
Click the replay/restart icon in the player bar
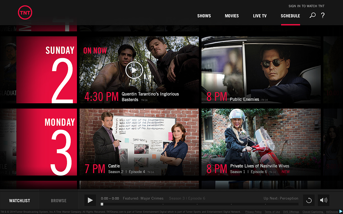(x=309, y=200)
